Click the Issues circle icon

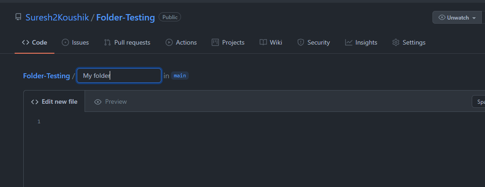[65, 42]
